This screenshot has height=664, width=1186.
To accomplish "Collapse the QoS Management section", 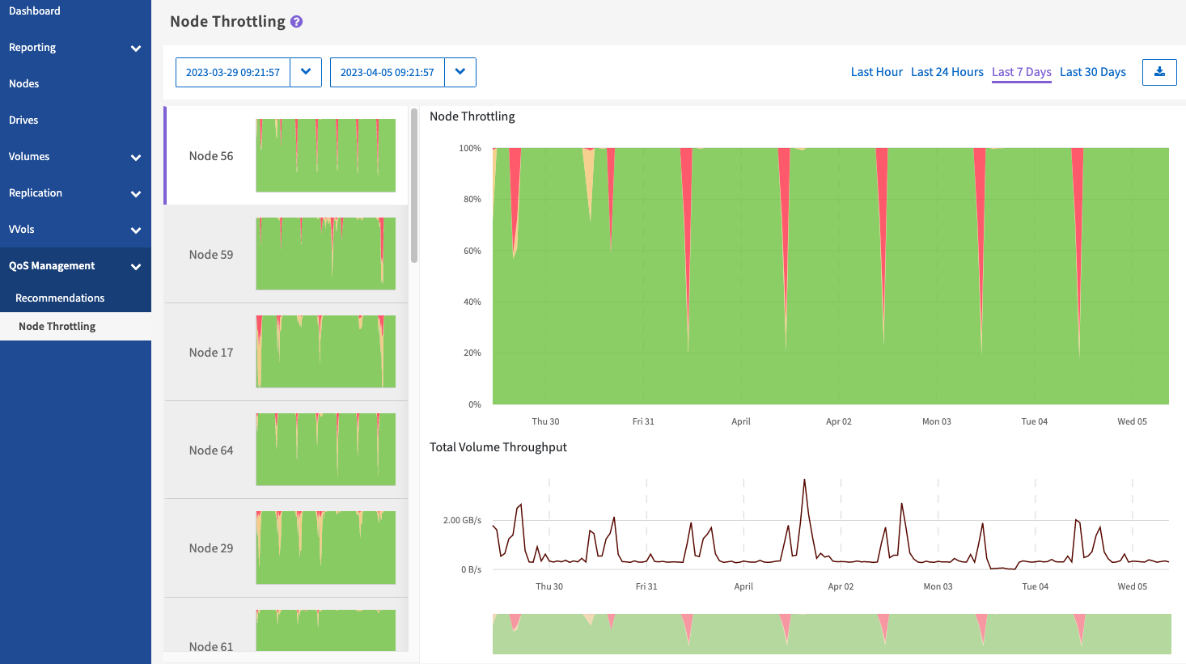I will (x=136, y=266).
